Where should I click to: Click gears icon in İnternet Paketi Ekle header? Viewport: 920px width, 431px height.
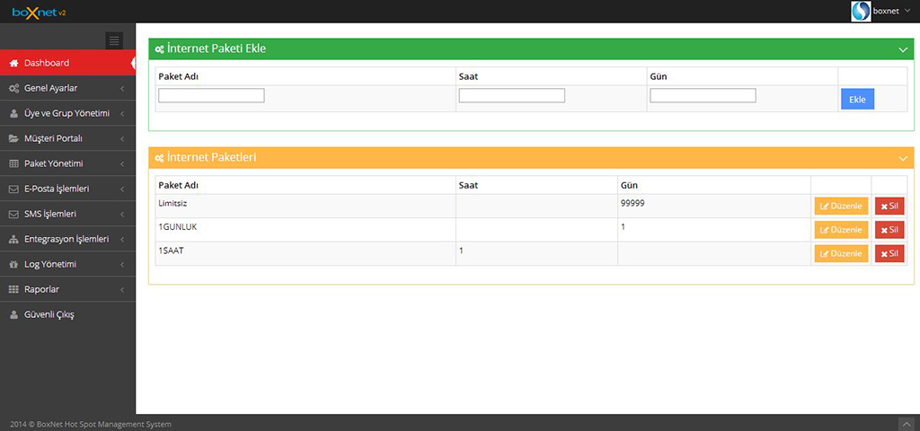[x=160, y=49]
